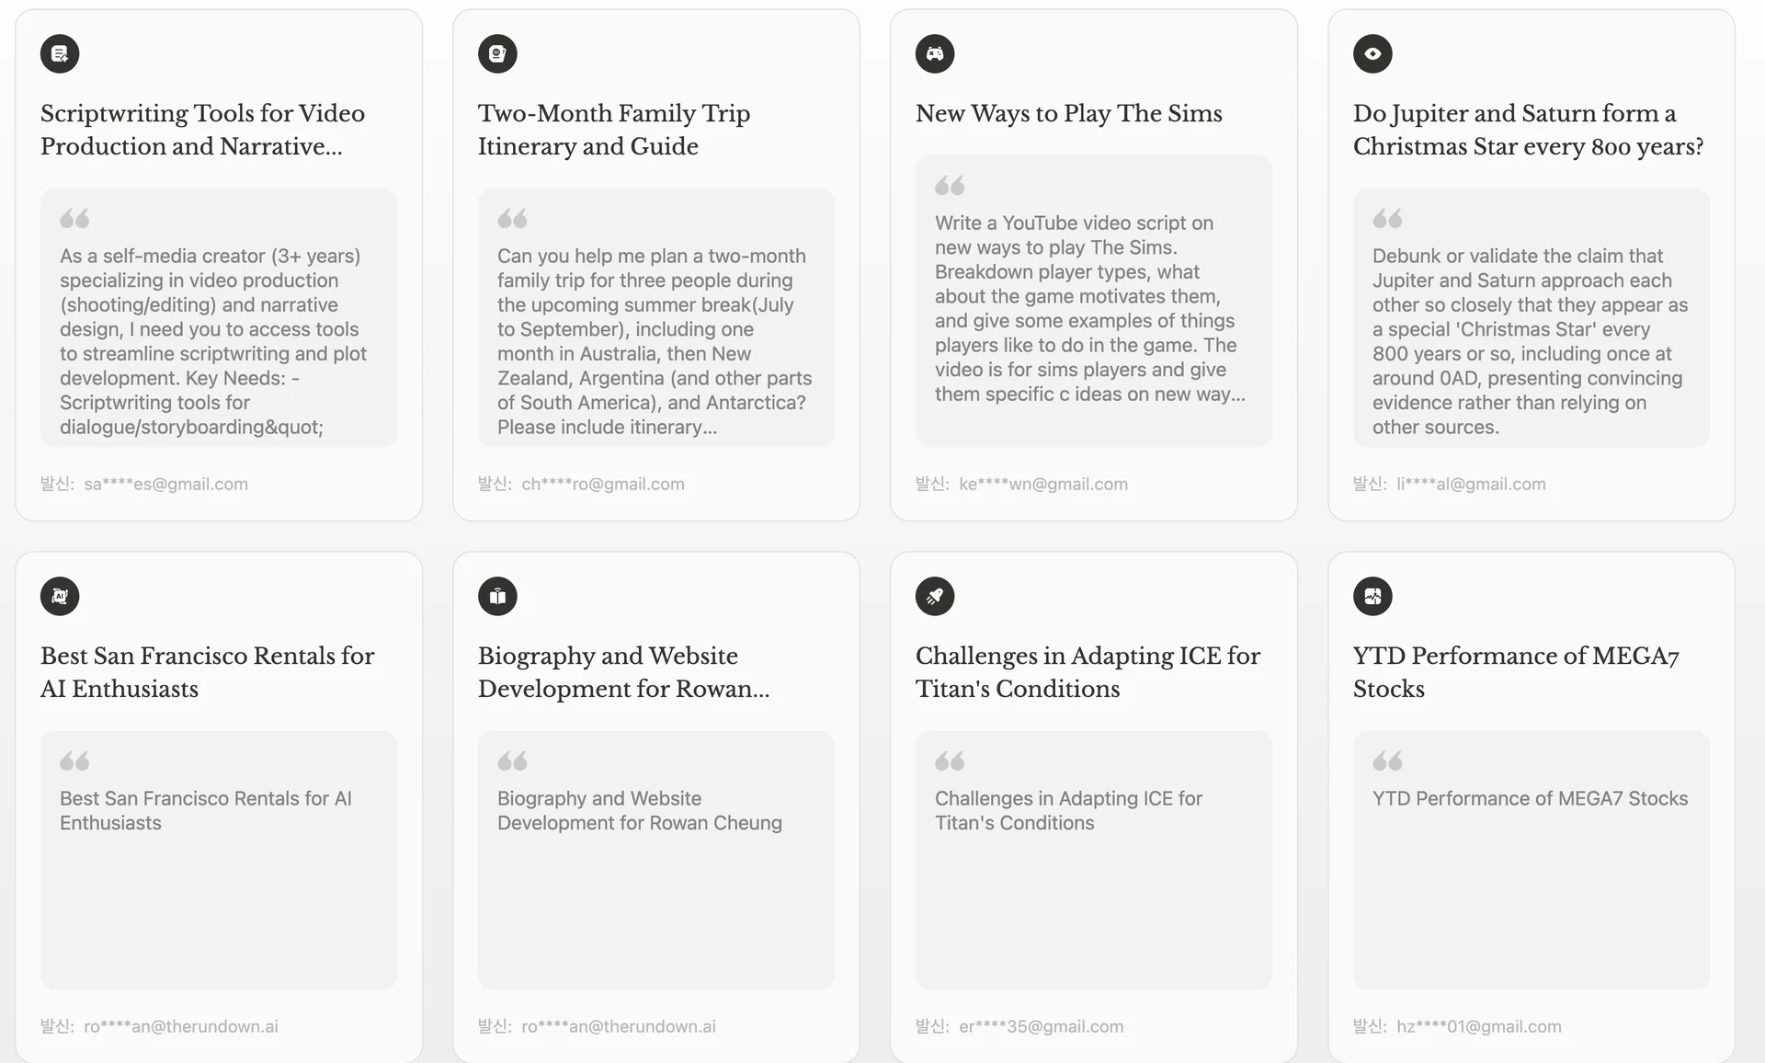1765x1063 pixels.
Task: Click the chart icon on MEGA7 Stocks card
Action: (x=1372, y=596)
